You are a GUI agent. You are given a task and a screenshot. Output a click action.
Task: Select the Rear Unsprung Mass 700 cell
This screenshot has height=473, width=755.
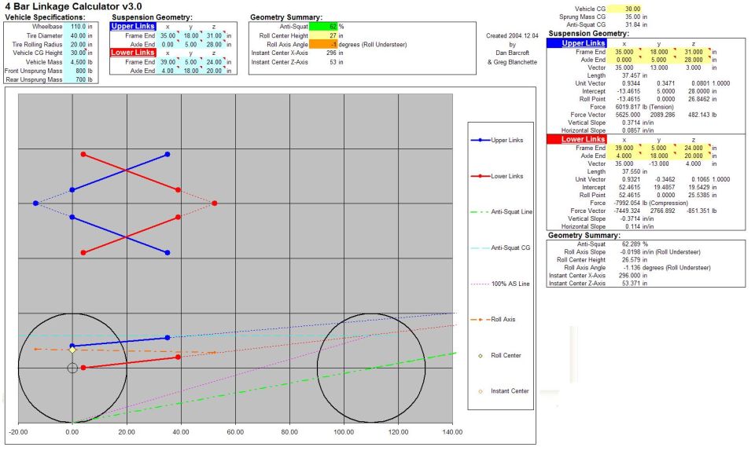tap(75, 79)
